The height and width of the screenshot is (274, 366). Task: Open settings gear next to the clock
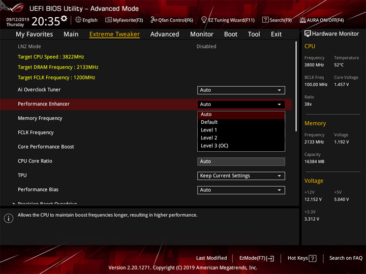click(64, 18)
